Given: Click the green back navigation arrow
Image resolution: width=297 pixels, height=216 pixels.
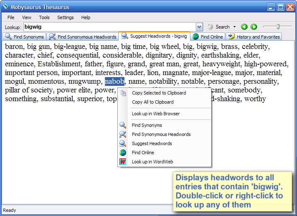Looking at the screenshot, I should (x=244, y=27).
